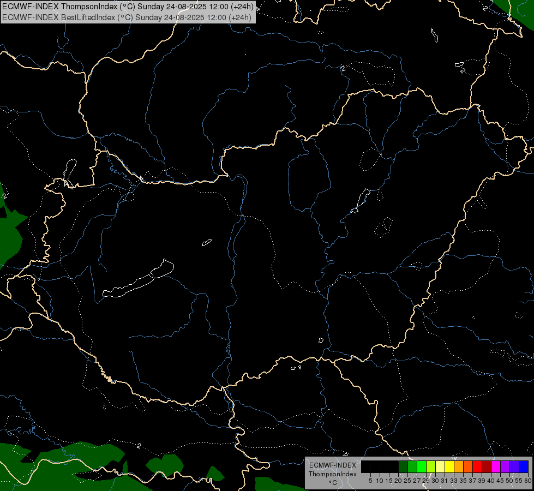This screenshot has height=491, width=534.
Task: Select the bright green legend swatch (27–29)
Action: (x=422, y=466)
